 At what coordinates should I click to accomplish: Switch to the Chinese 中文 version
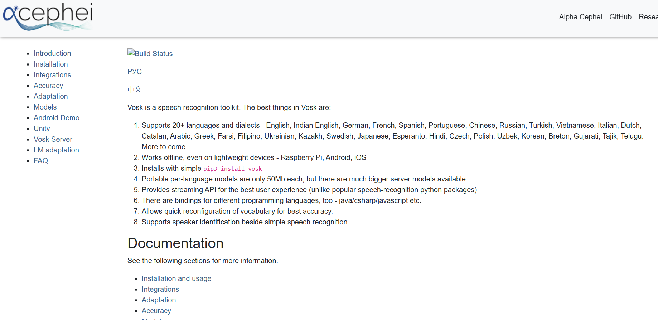(x=135, y=89)
